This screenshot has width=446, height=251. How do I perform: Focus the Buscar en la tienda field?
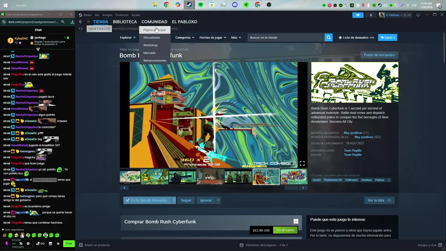tap(286, 37)
